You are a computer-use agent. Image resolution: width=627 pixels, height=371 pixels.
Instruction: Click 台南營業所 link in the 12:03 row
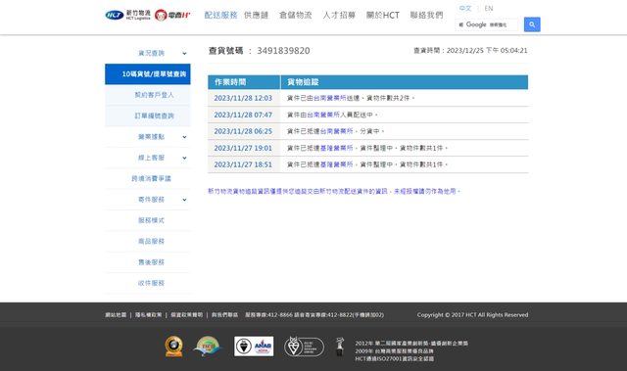coord(330,98)
